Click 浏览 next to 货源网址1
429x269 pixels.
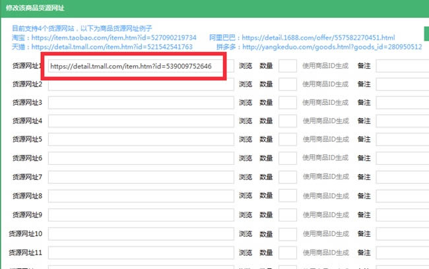pyautogui.click(x=245, y=66)
